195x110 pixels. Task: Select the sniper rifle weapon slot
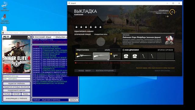coord(84,56)
